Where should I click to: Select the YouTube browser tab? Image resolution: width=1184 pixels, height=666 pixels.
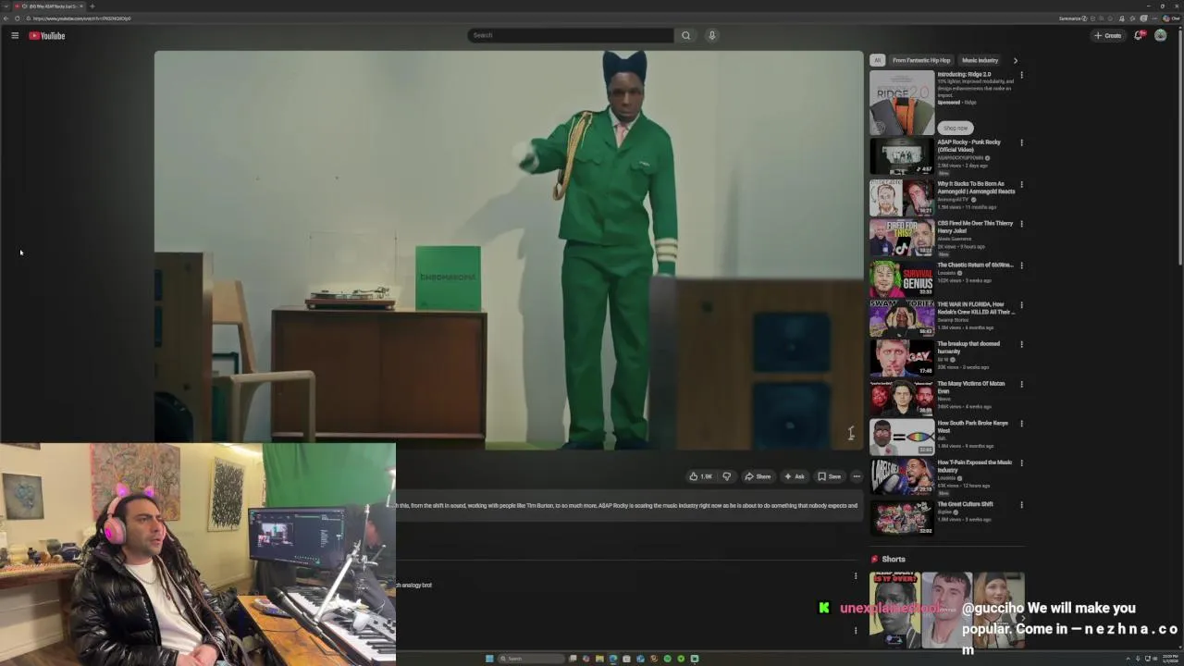coord(48,6)
